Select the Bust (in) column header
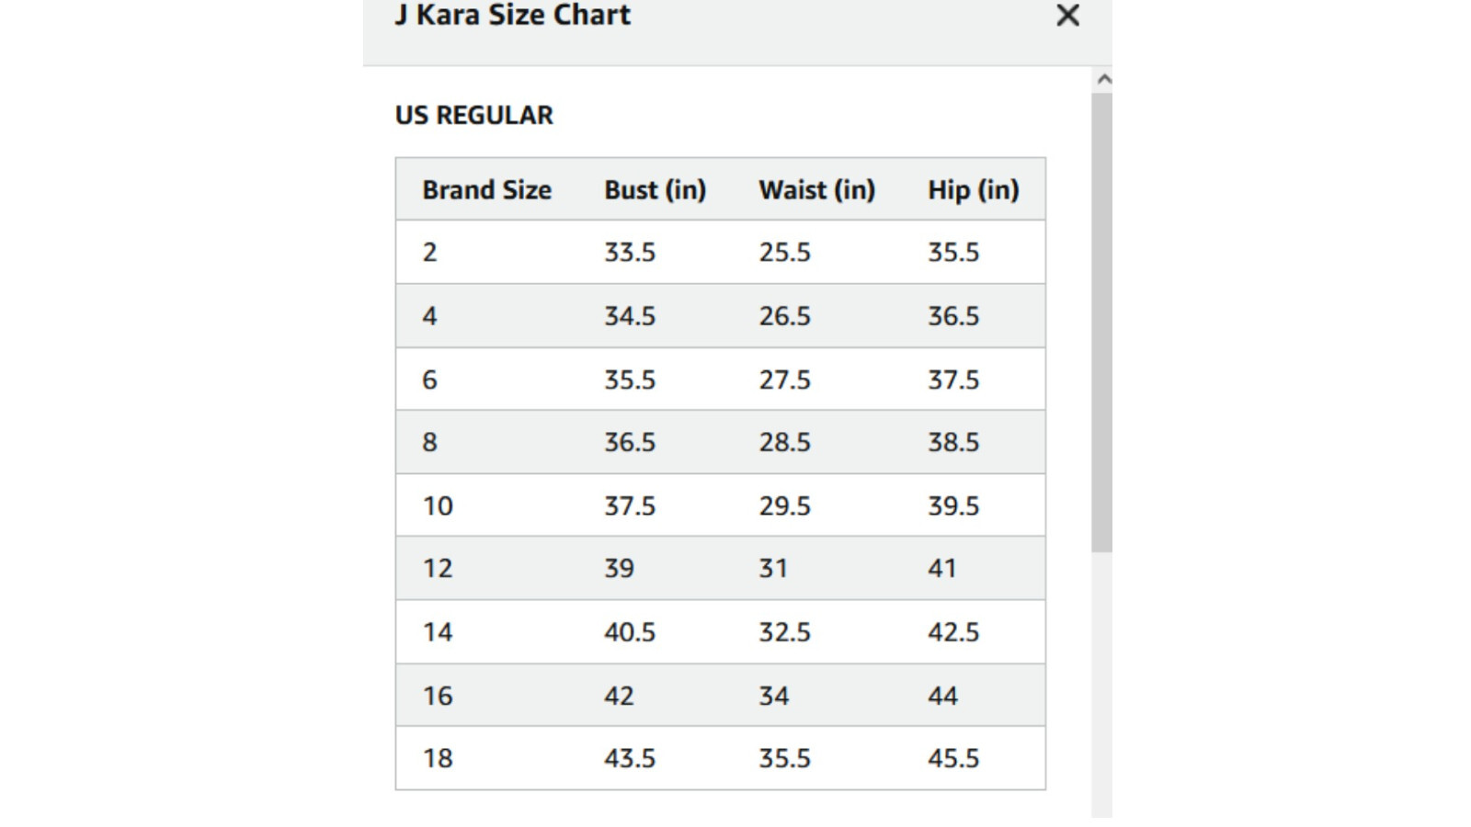This screenshot has width=1471, height=827. click(x=655, y=190)
